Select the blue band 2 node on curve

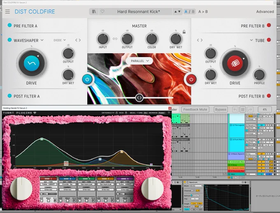100,159
